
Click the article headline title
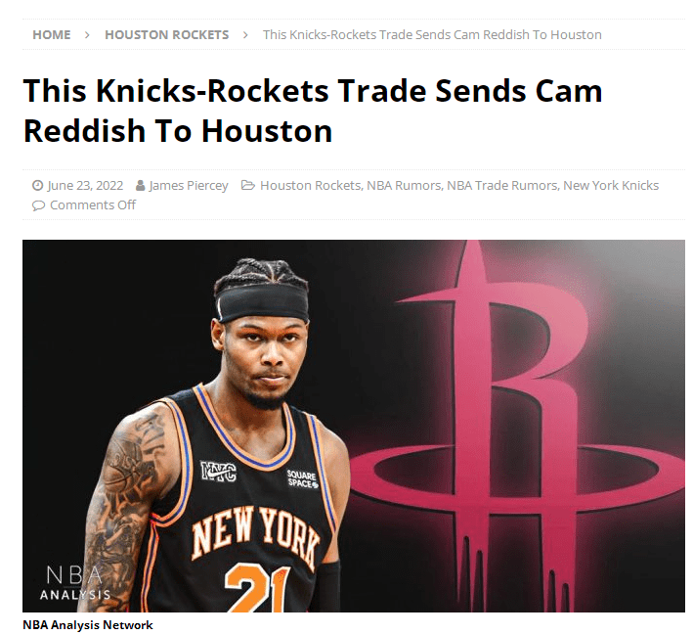pos(313,111)
